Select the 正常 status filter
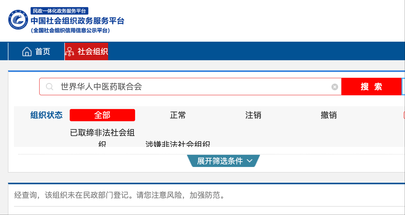Screen dimensions: 405x215 [x=178, y=115]
